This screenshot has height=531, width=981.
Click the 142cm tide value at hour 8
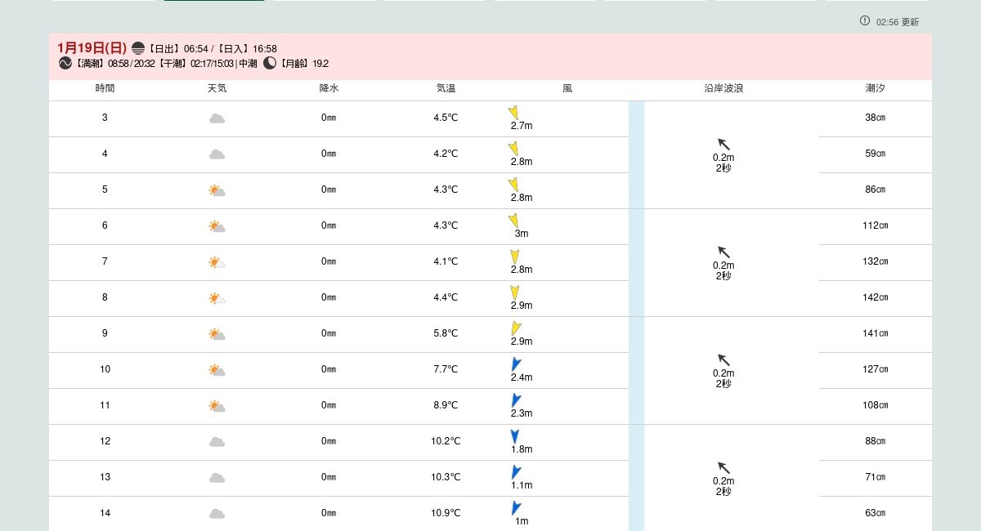(x=875, y=297)
